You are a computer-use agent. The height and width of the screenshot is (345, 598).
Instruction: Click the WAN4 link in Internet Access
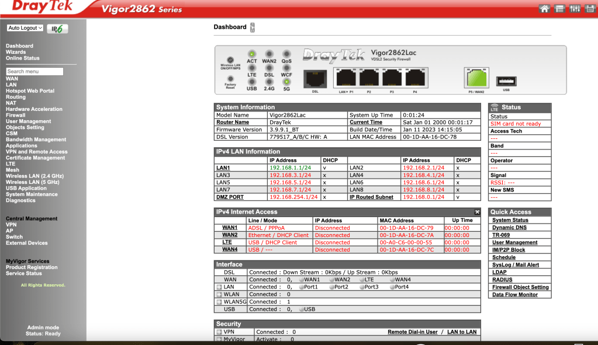click(x=230, y=249)
